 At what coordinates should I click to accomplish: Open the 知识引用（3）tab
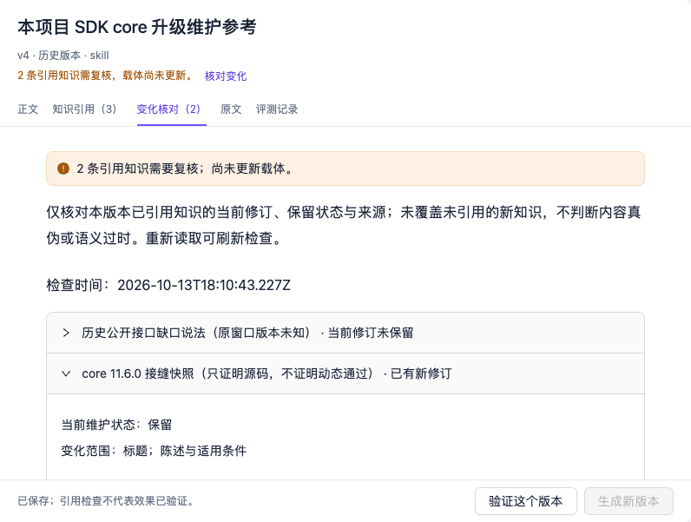(84, 109)
